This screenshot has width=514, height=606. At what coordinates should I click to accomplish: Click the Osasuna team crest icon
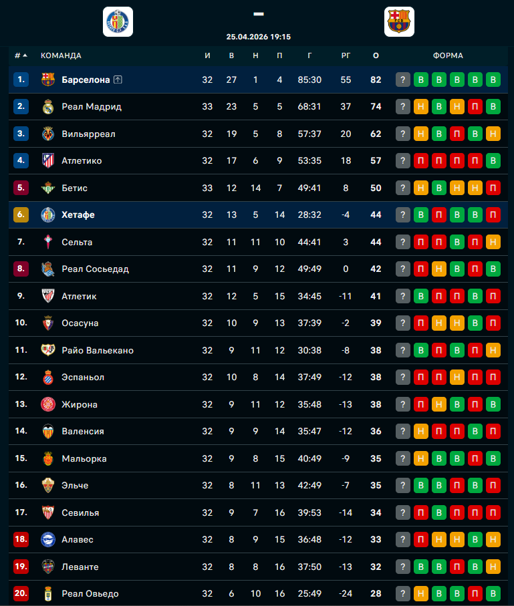click(47, 323)
